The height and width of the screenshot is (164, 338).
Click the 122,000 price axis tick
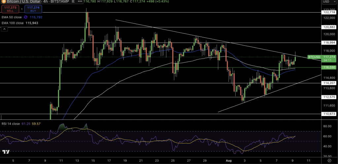[329, 18]
